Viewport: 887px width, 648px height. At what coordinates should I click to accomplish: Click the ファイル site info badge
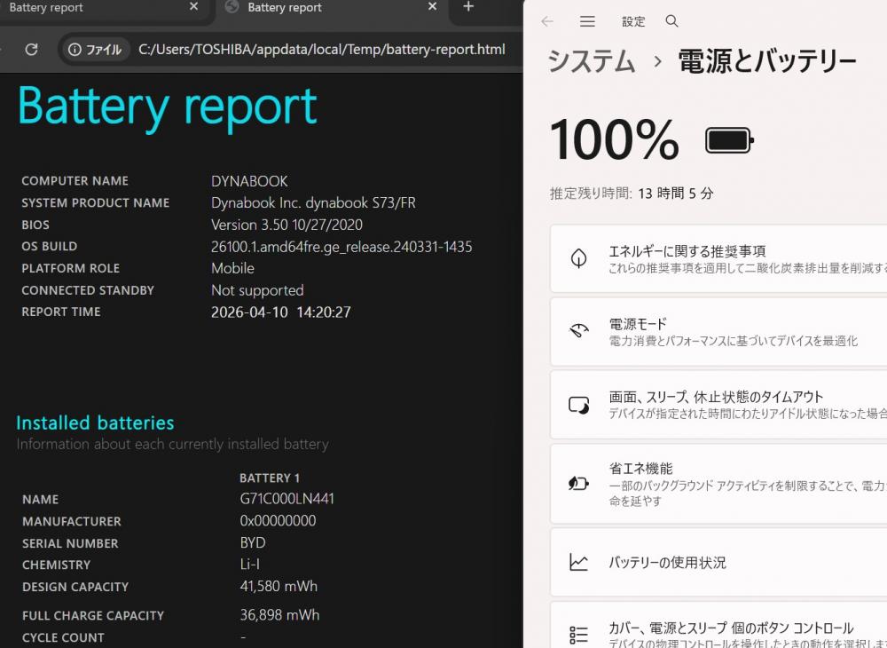pyautogui.click(x=95, y=50)
